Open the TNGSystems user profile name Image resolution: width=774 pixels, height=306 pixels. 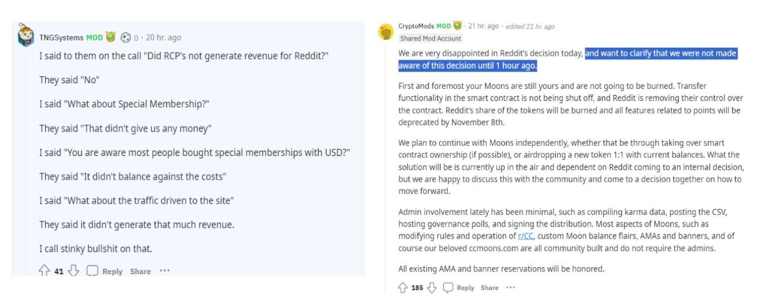[x=61, y=38]
